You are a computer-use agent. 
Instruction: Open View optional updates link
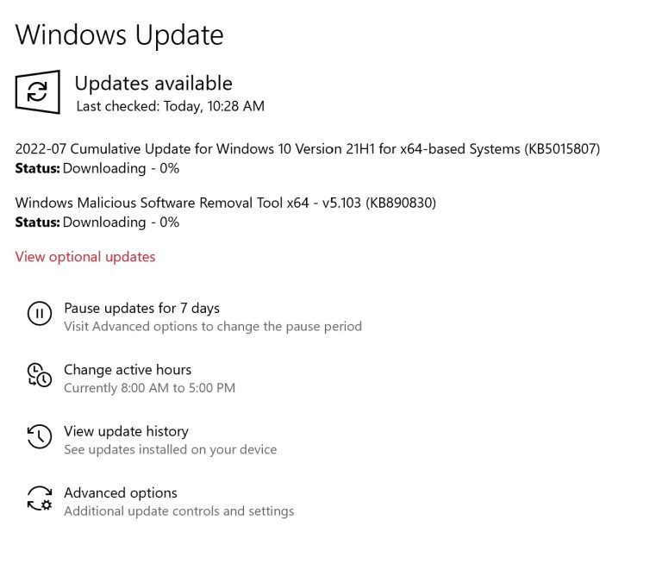click(85, 257)
